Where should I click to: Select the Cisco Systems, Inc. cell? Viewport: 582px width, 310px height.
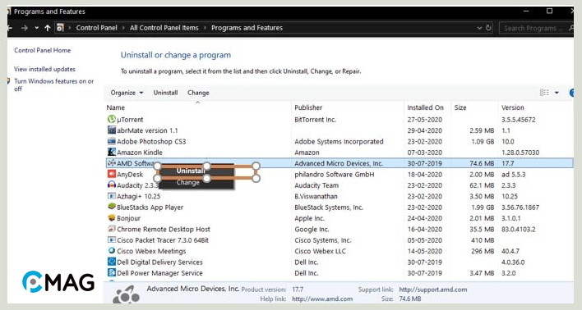tap(322, 240)
